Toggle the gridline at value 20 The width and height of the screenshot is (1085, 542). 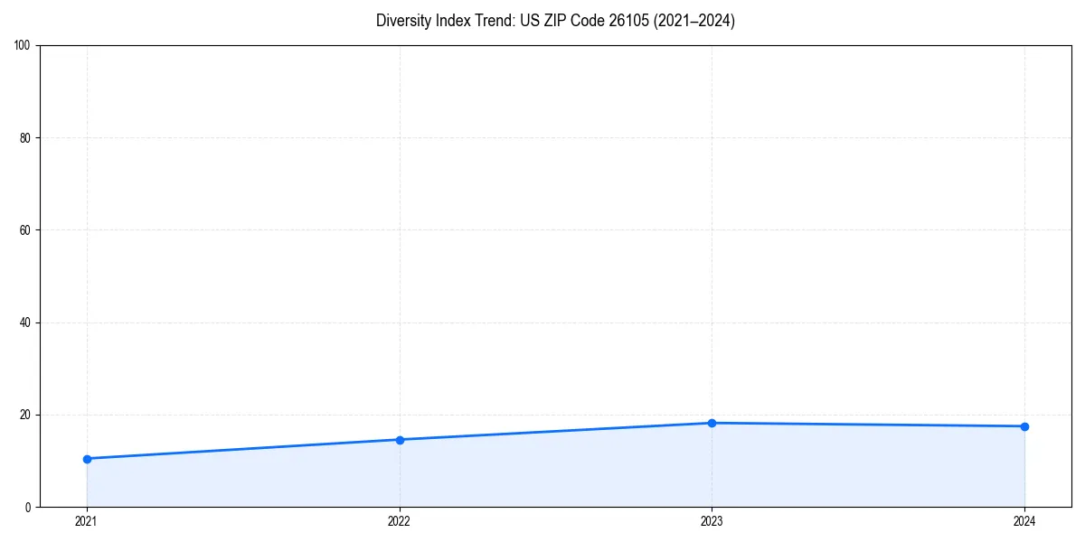coord(542,416)
